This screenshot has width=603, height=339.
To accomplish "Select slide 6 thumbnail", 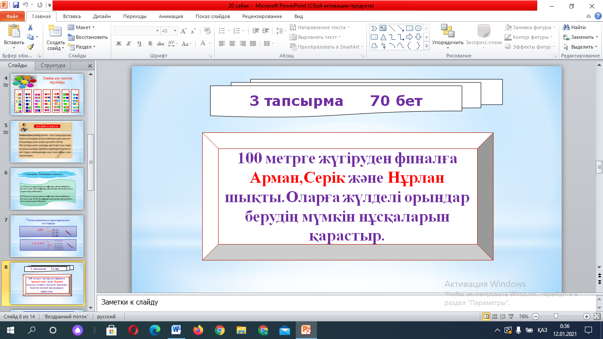I will click(47, 188).
